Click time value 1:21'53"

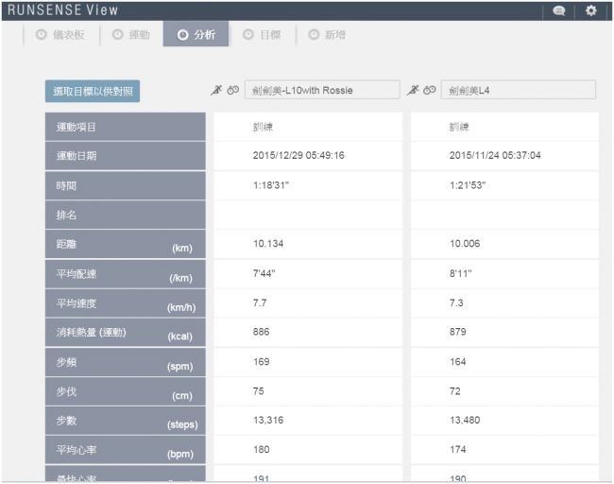(x=468, y=185)
